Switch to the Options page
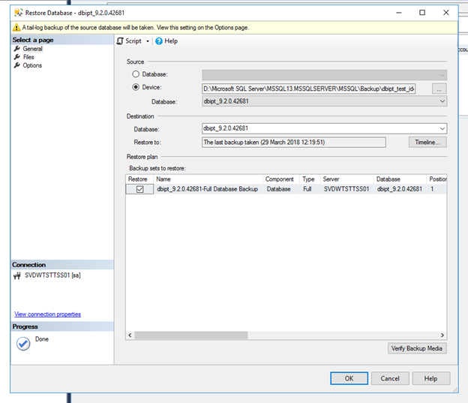This screenshot has width=468, height=403. [32, 65]
